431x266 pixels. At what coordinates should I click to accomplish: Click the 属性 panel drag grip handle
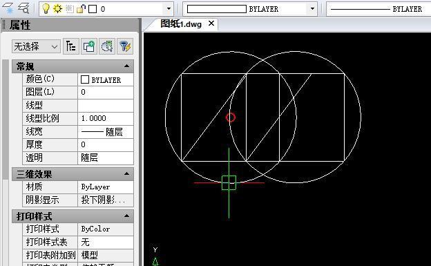point(4,25)
